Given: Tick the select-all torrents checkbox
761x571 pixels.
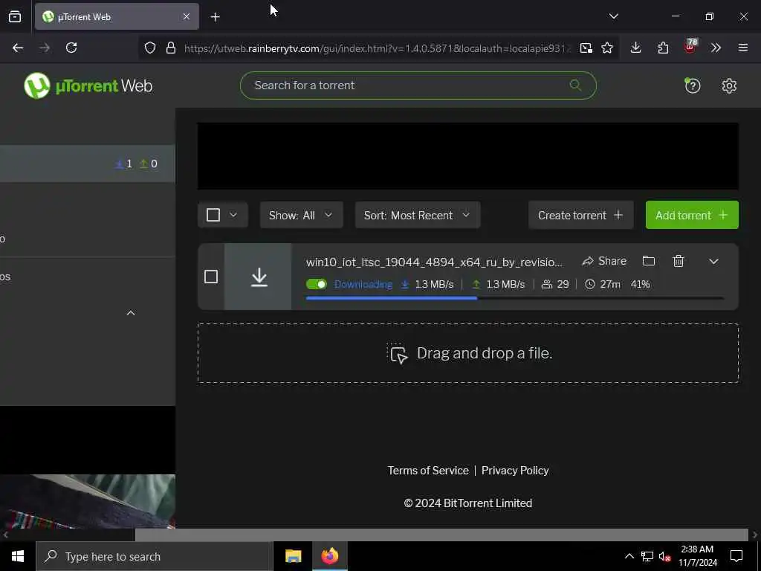Looking at the screenshot, I should tap(213, 215).
